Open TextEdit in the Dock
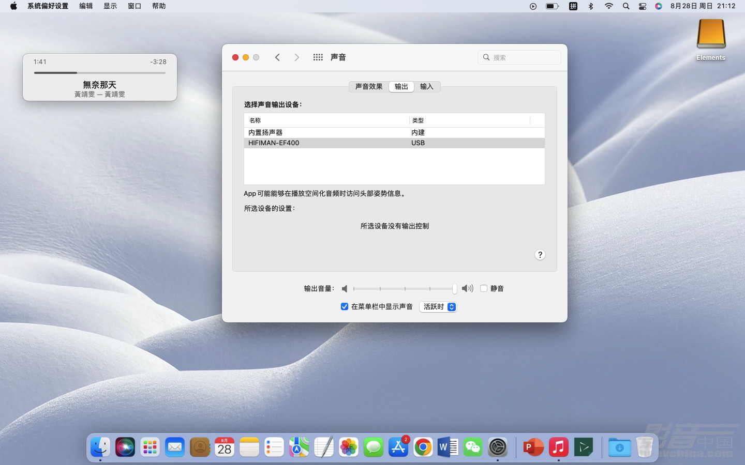This screenshot has height=465, width=745. (x=324, y=447)
